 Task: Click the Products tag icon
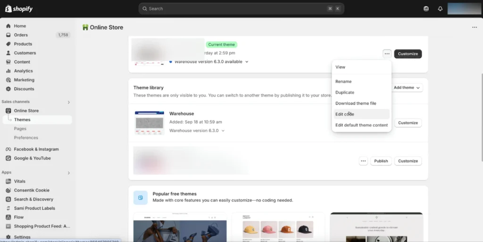pos(8,44)
